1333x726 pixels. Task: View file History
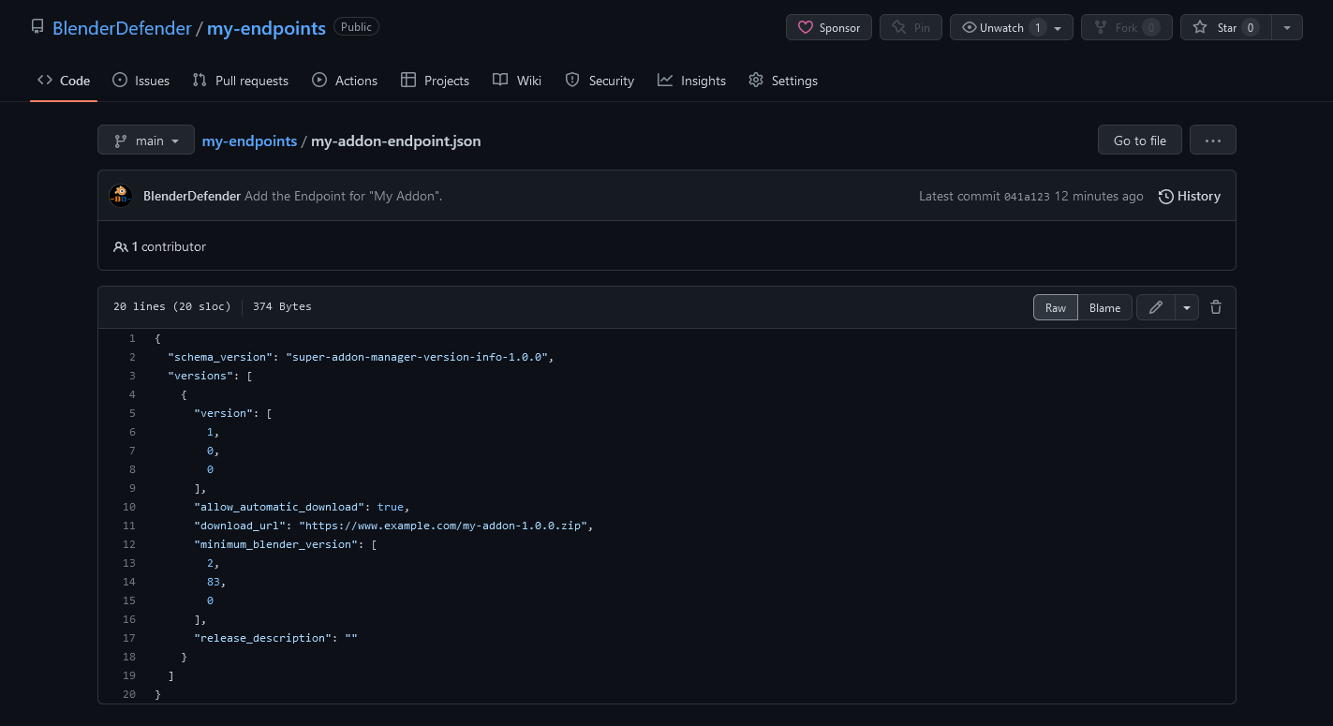(x=1190, y=196)
